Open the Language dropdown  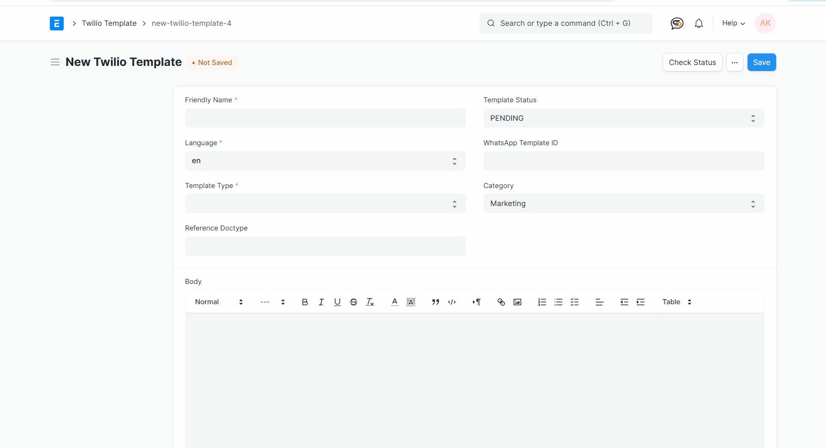click(x=325, y=160)
